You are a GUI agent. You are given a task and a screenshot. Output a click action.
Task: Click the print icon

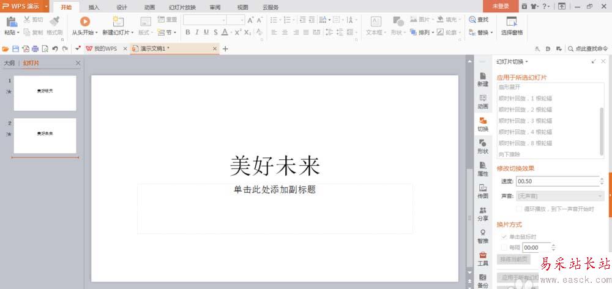point(35,49)
